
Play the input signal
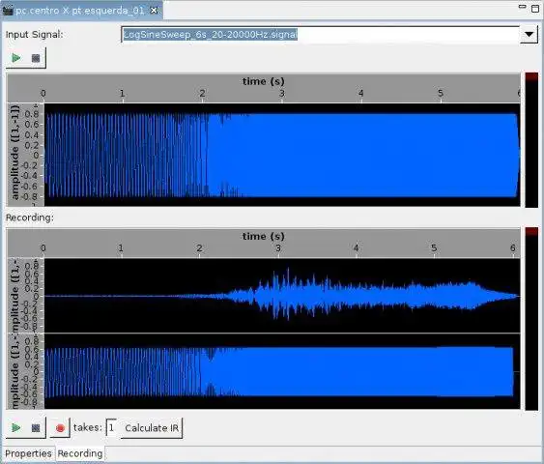(15, 58)
